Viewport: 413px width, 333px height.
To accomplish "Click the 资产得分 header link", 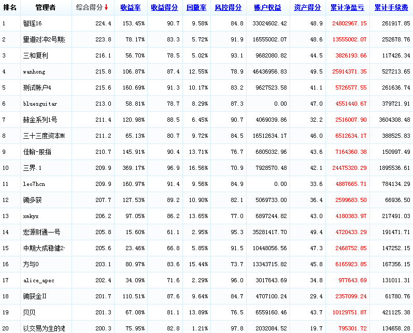I will click(307, 8).
